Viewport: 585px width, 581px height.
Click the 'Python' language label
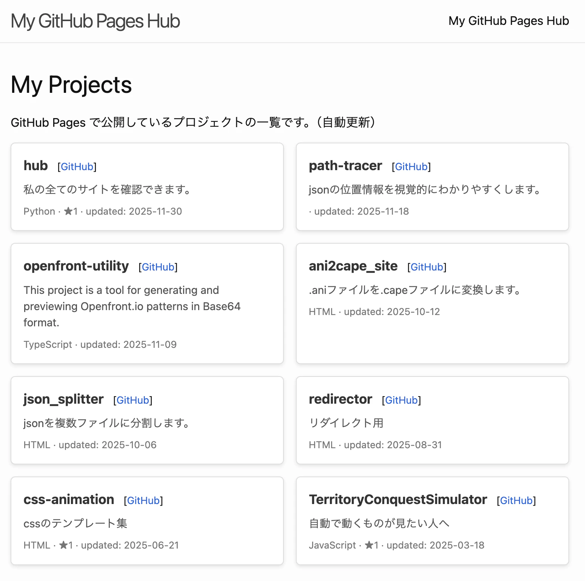[x=39, y=211]
